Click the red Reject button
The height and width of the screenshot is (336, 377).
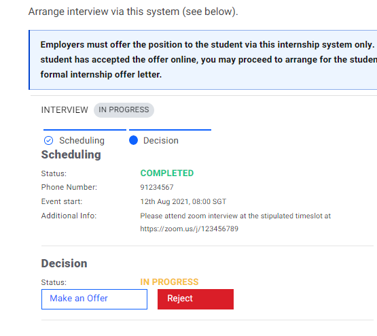tap(196, 299)
